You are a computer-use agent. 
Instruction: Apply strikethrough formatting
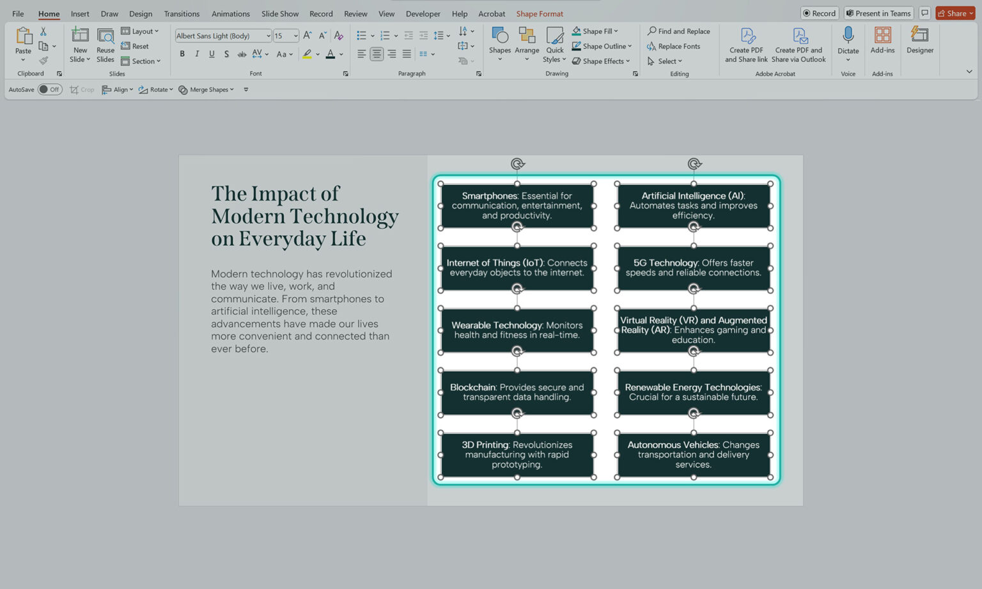tap(226, 54)
